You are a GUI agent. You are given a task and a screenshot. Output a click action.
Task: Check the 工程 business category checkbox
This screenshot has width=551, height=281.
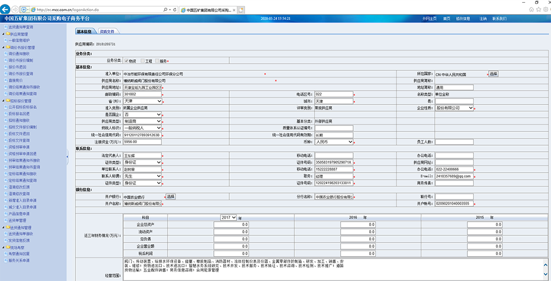(143, 60)
